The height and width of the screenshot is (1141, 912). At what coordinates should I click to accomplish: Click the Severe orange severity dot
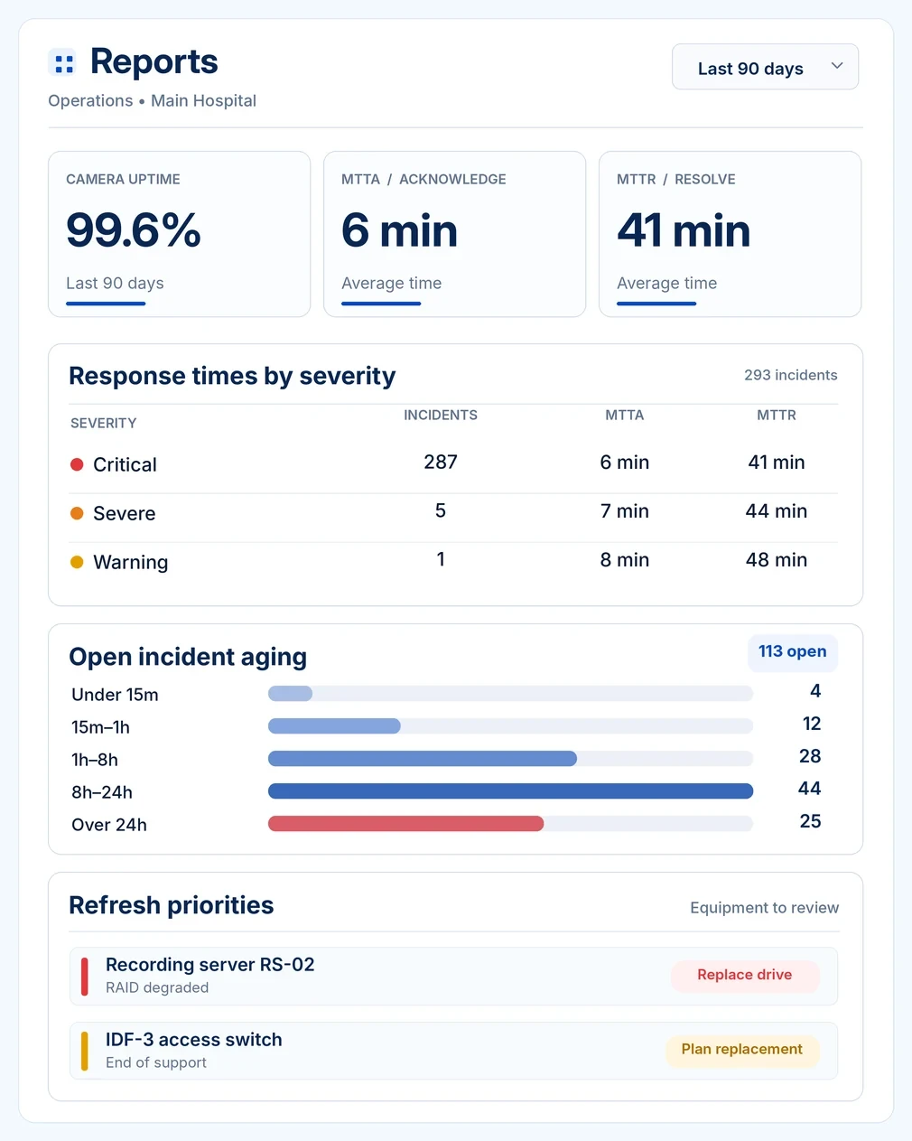coord(77,513)
